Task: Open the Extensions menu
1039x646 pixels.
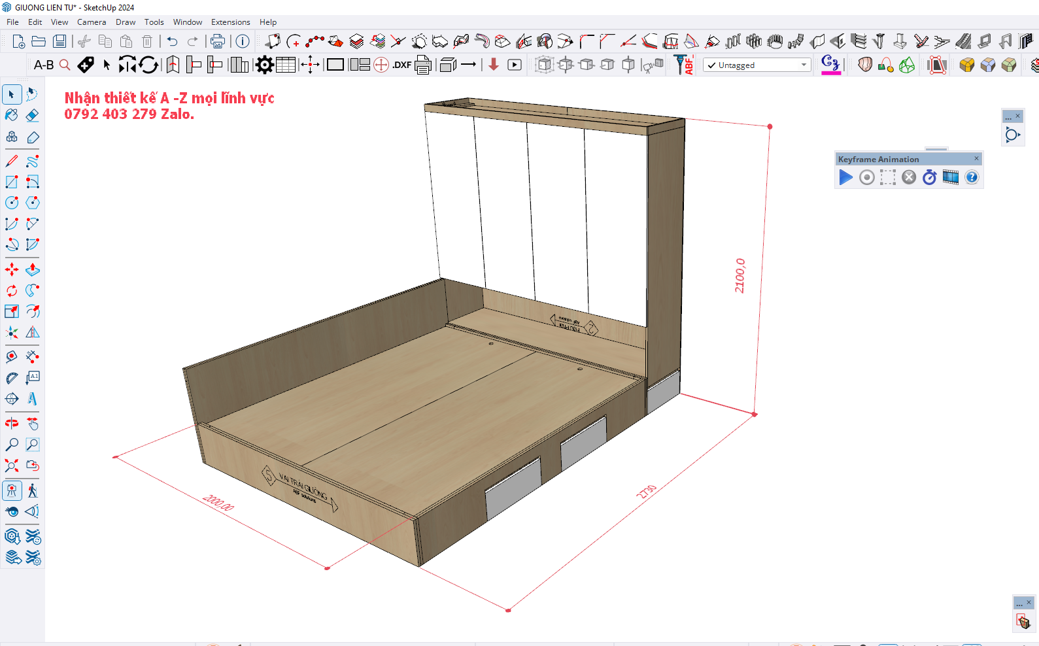Action: click(230, 22)
